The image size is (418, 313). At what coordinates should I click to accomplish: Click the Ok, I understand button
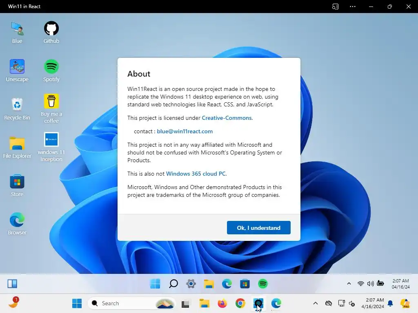coord(258,227)
